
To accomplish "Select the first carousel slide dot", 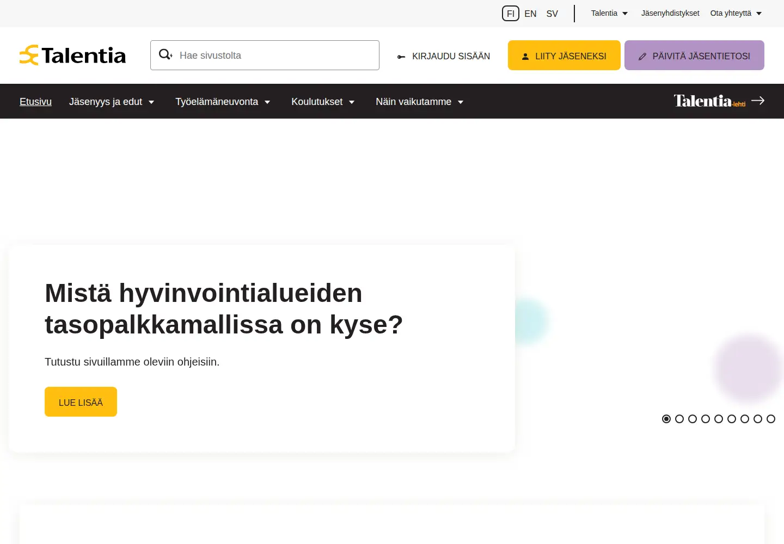I will point(666,419).
